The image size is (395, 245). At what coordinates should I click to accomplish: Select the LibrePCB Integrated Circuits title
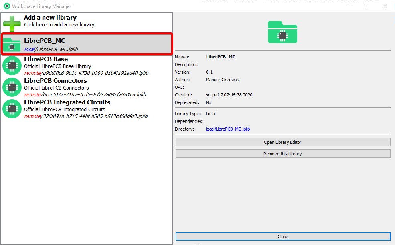pyautogui.click(x=67, y=102)
